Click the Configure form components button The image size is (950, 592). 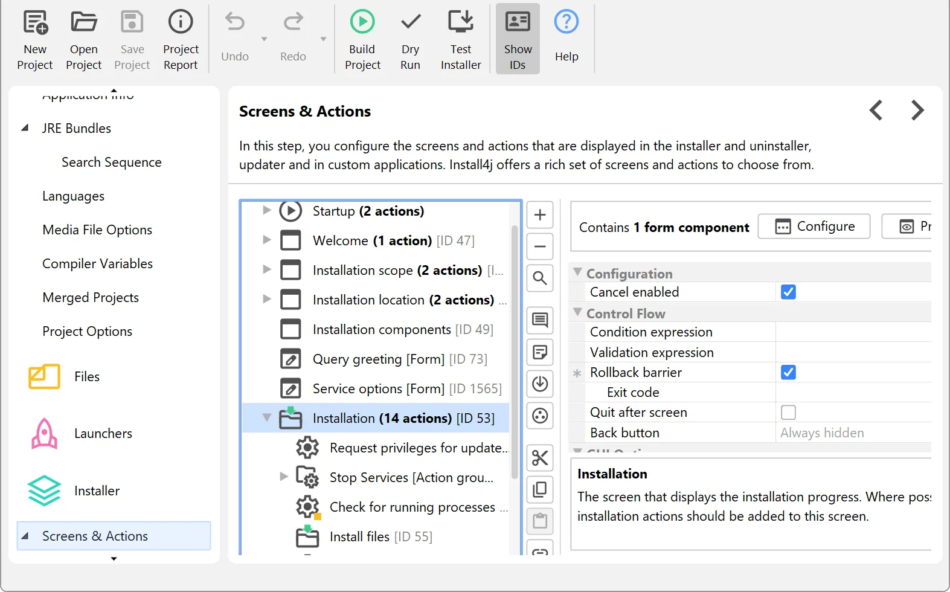814,227
